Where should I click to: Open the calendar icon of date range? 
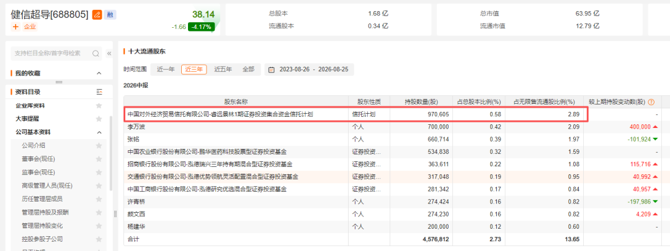pos(271,69)
